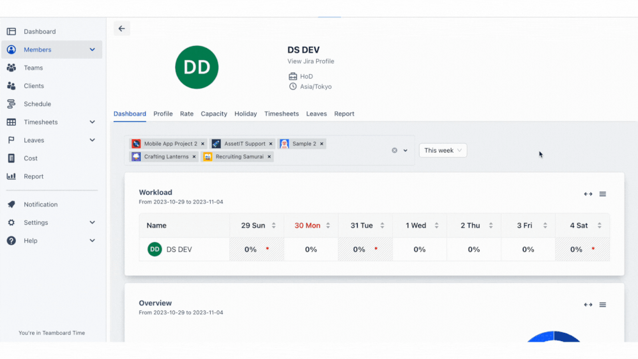Open the Workload widget menu

point(603,194)
